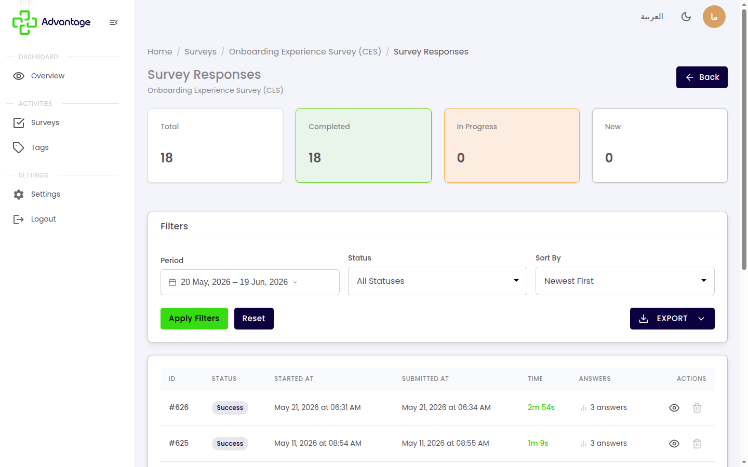Click the ANSWERS column header
This screenshot has height=467, width=748.
(x=595, y=379)
